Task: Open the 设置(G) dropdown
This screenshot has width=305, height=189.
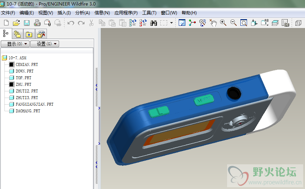Action: pos(45,44)
